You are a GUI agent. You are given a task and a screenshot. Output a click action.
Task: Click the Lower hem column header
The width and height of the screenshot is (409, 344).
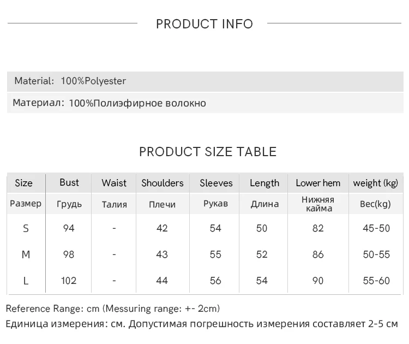click(x=318, y=183)
